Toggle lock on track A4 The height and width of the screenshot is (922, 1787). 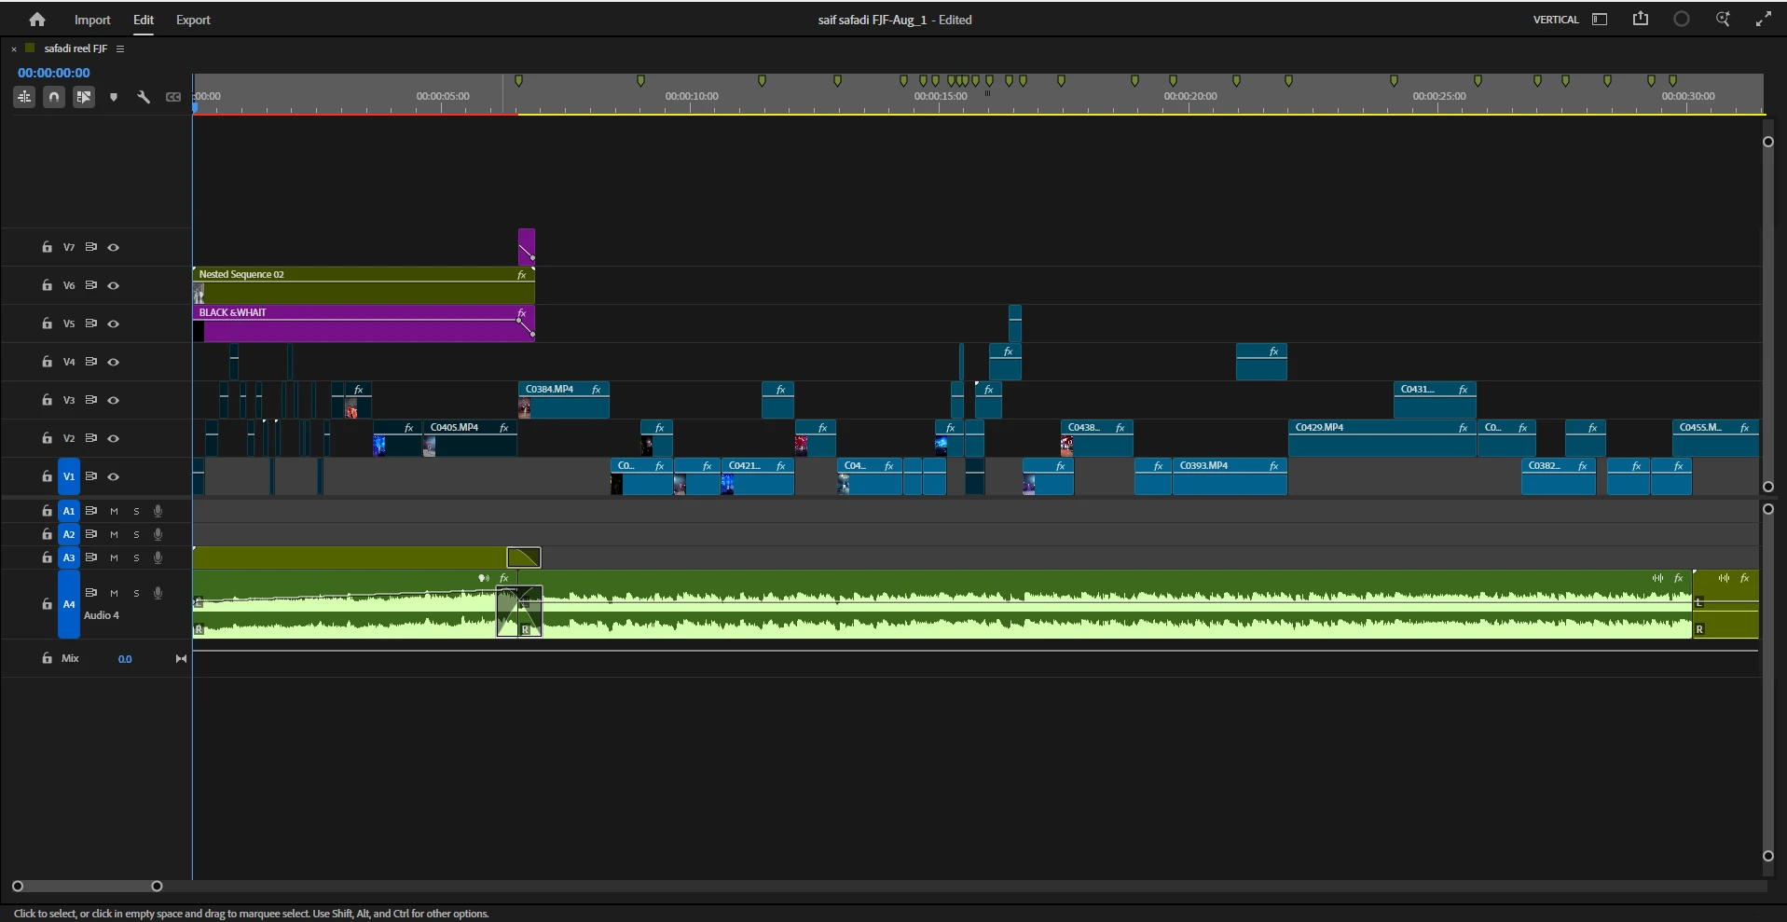pos(47,604)
